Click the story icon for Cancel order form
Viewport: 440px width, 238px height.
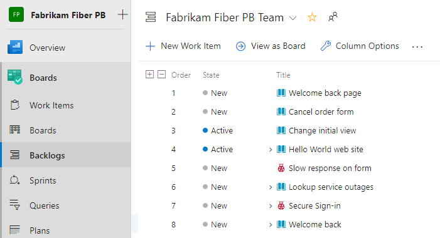click(281, 111)
